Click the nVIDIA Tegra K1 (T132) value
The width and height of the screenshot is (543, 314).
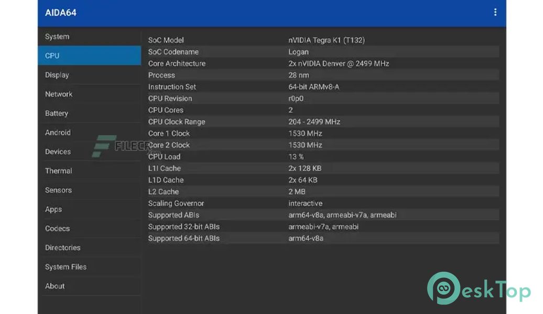tap(327, 40)
